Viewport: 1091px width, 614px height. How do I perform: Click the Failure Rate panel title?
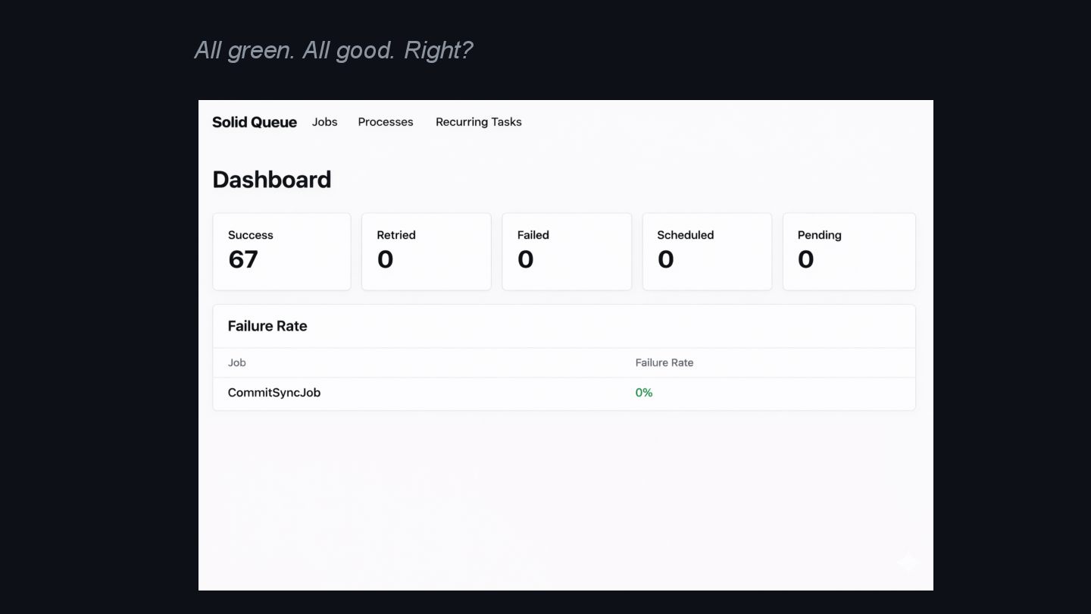click(267, 326)
